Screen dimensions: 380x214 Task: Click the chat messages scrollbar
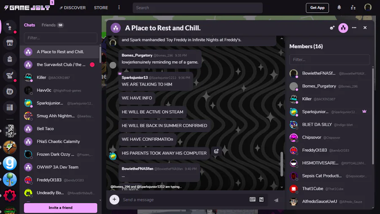[x=282, y=164]
